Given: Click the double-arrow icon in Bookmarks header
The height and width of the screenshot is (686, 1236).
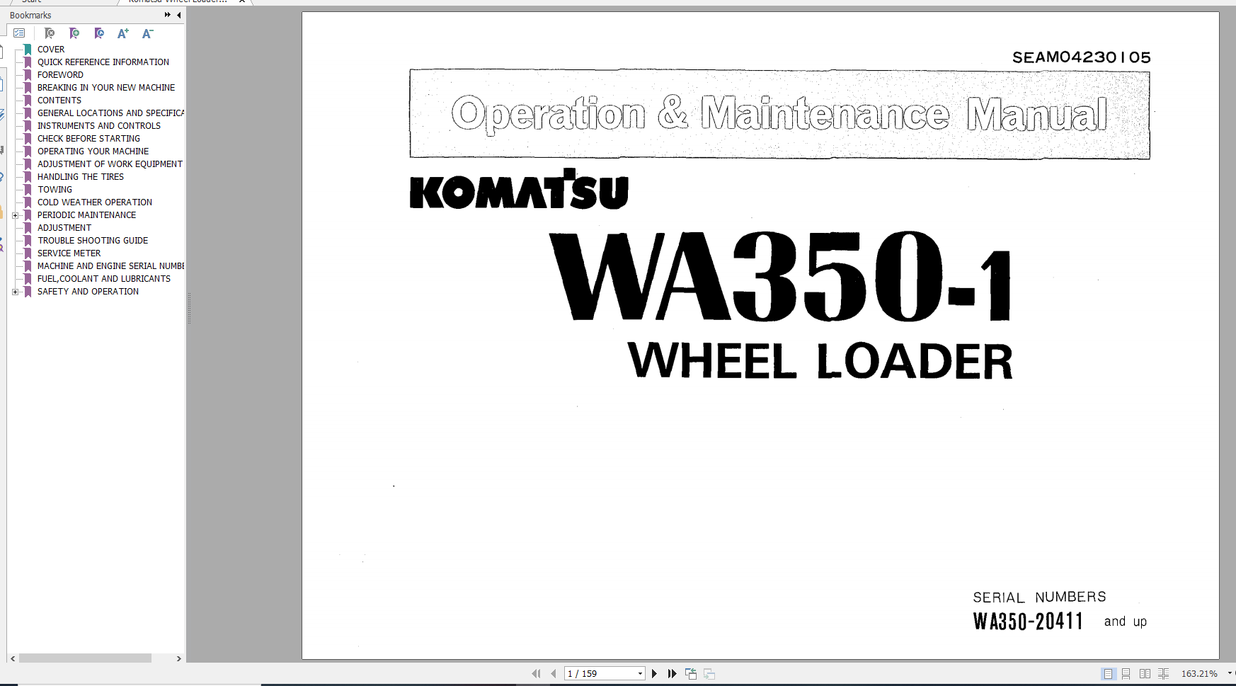Looking at the screenshot, I should tap(168, 15).
